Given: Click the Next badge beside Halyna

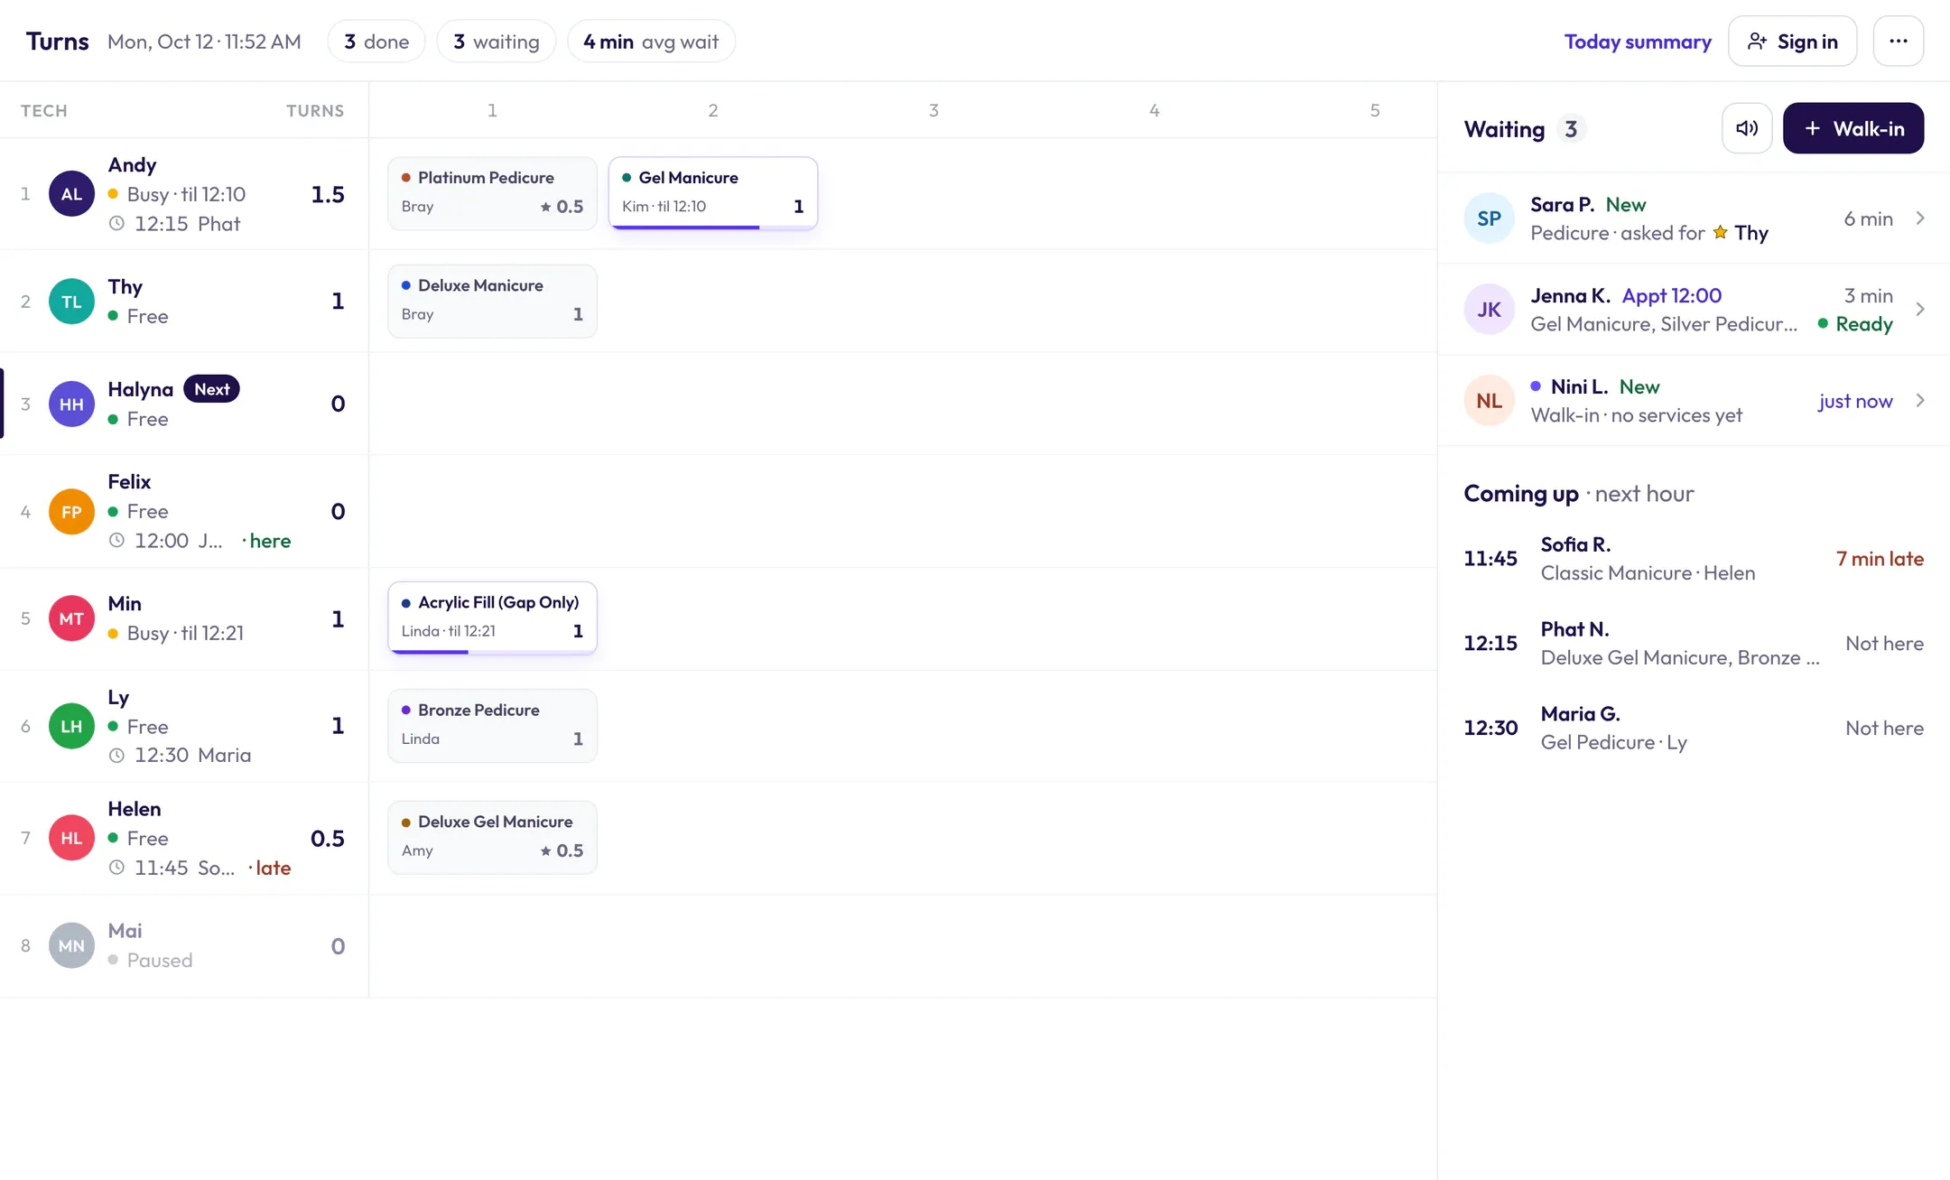Looking at the screenshot, I should pos(211,389).
